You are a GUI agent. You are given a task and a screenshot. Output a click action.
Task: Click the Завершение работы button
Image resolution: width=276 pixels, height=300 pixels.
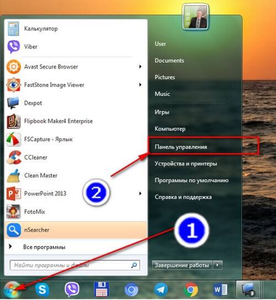(x=182, y=265)
